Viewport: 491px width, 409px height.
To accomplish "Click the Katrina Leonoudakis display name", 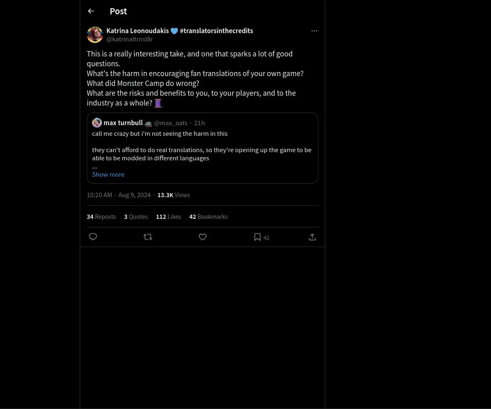I will 137,31.
